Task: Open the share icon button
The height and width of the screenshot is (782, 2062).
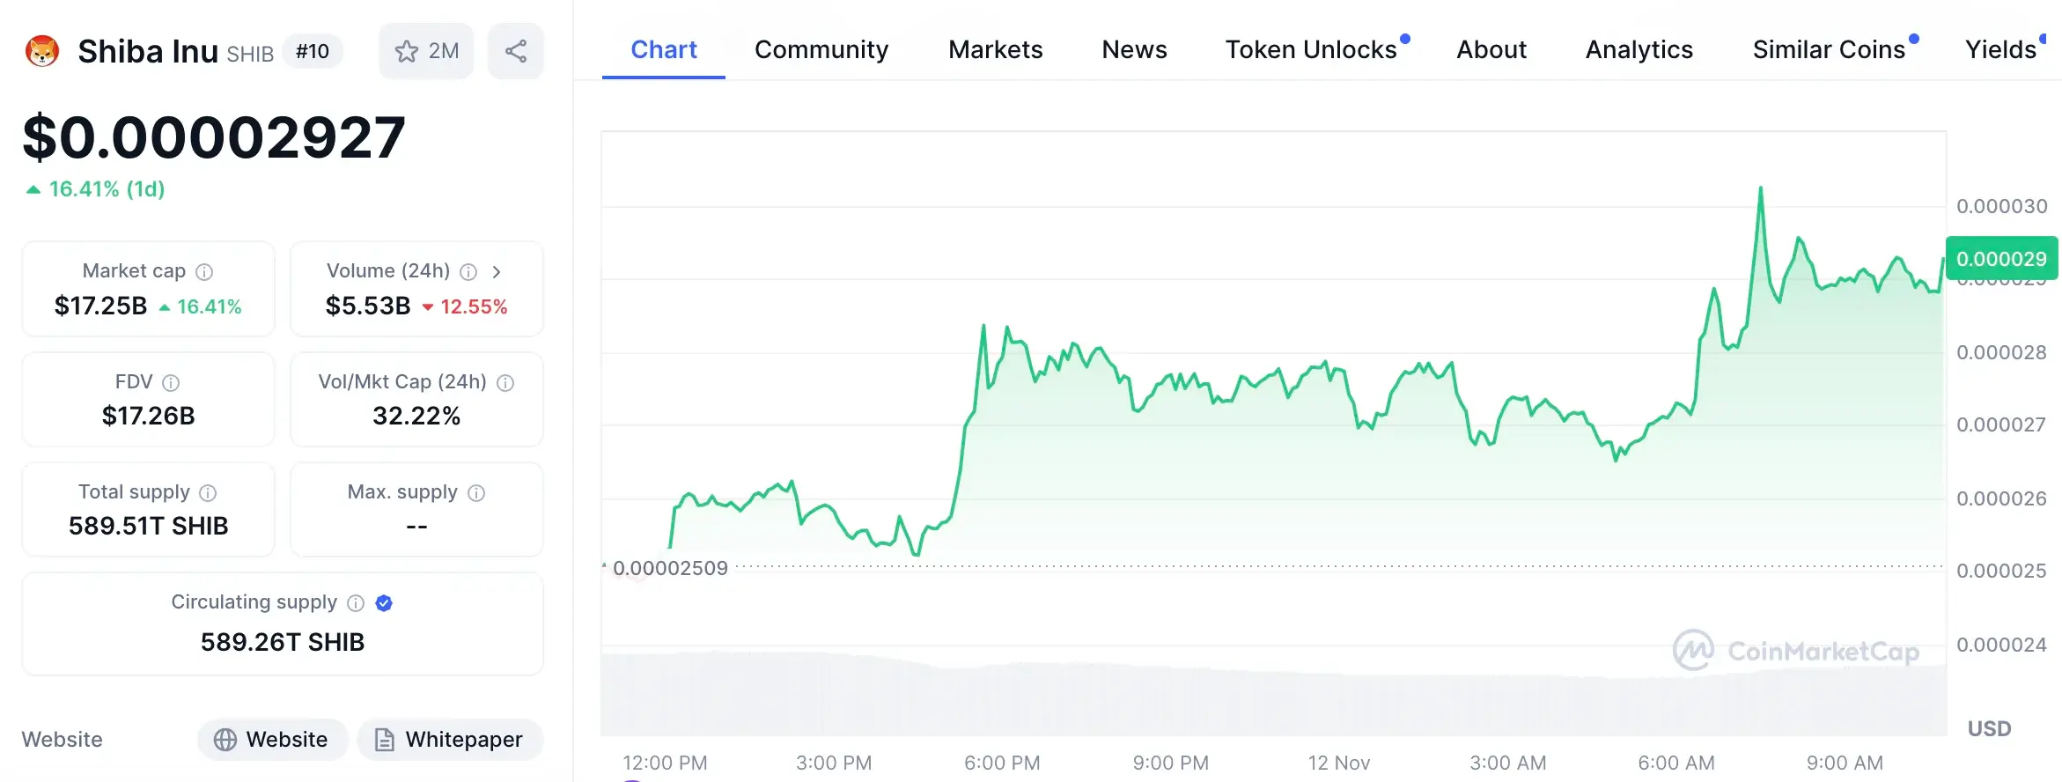Action: 516,51
